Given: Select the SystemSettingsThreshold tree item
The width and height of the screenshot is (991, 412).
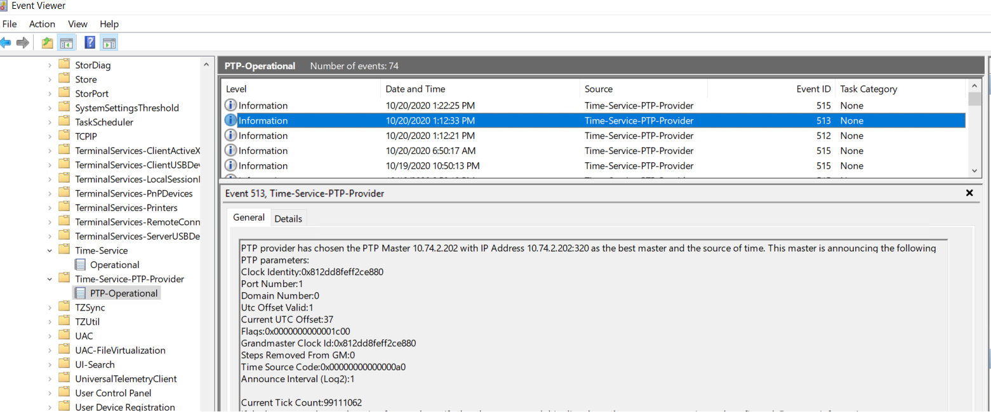Looking at the screenshot, I should click(x=127, y=108).
